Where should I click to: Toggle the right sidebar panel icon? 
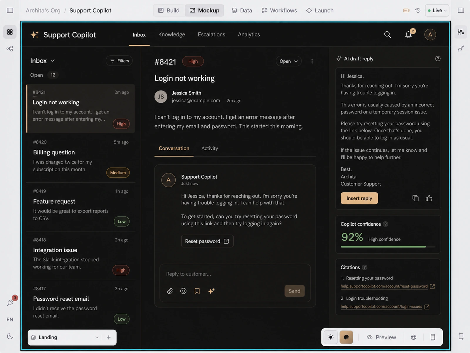pos(461,10)
